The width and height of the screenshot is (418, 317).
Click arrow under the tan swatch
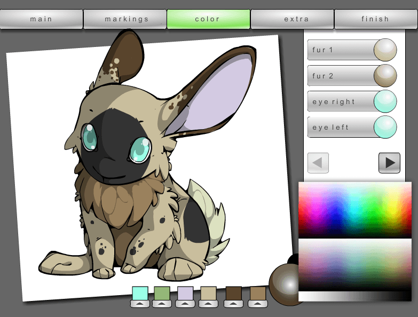click(x=208, y=304)
